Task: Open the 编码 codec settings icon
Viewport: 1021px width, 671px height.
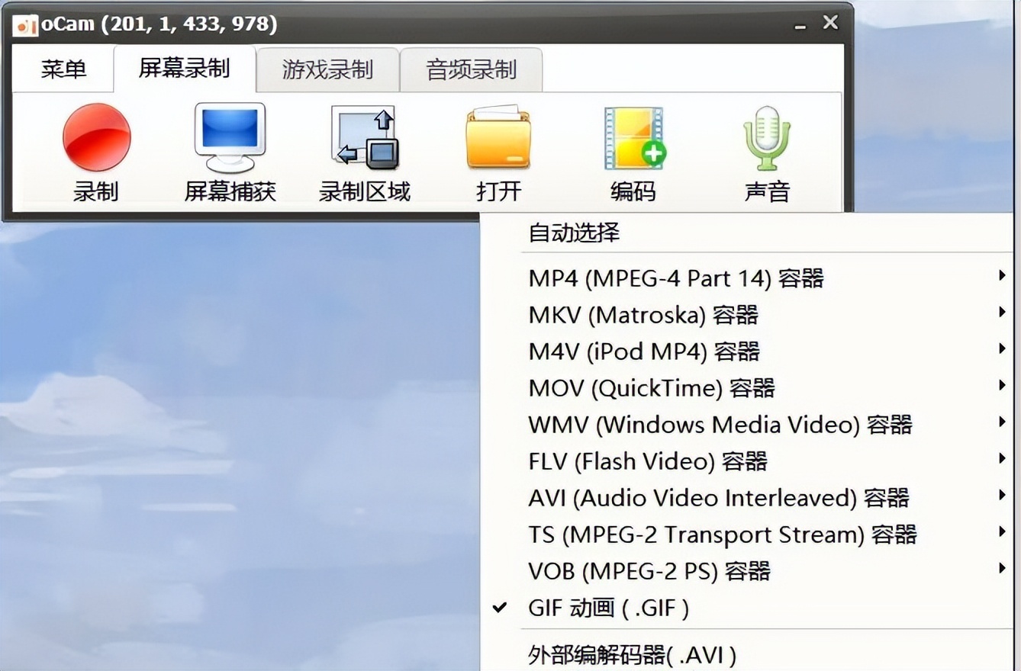Action: coord(633,138)
